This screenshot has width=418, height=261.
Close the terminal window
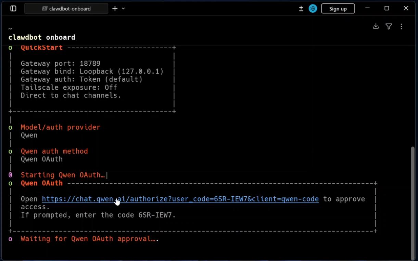coord(406,9)
